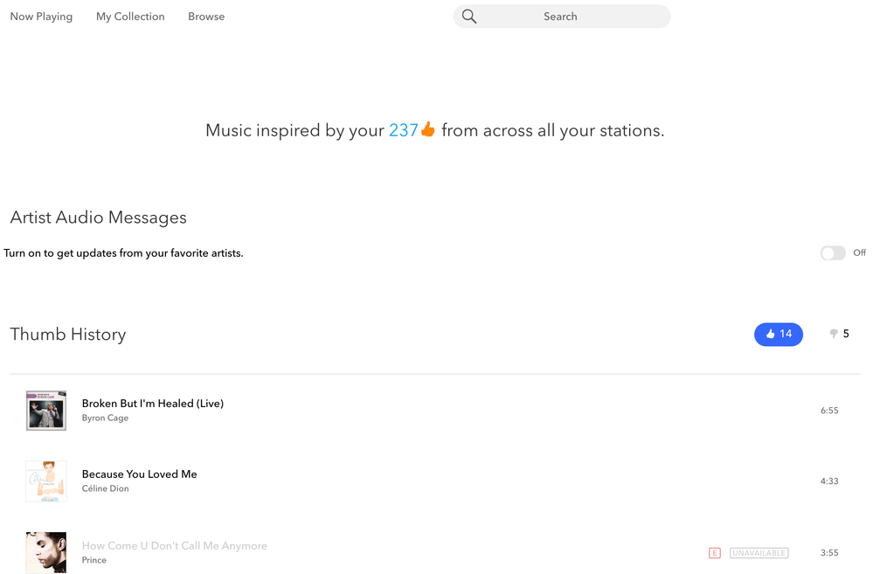Click the magnifying glass search icon
This screenshot has width=873, height=574.
(469, 17)
